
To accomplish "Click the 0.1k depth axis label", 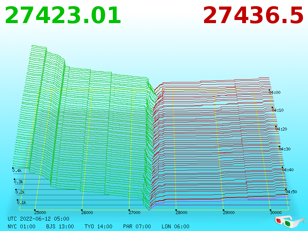I will [x=22, y=203].
